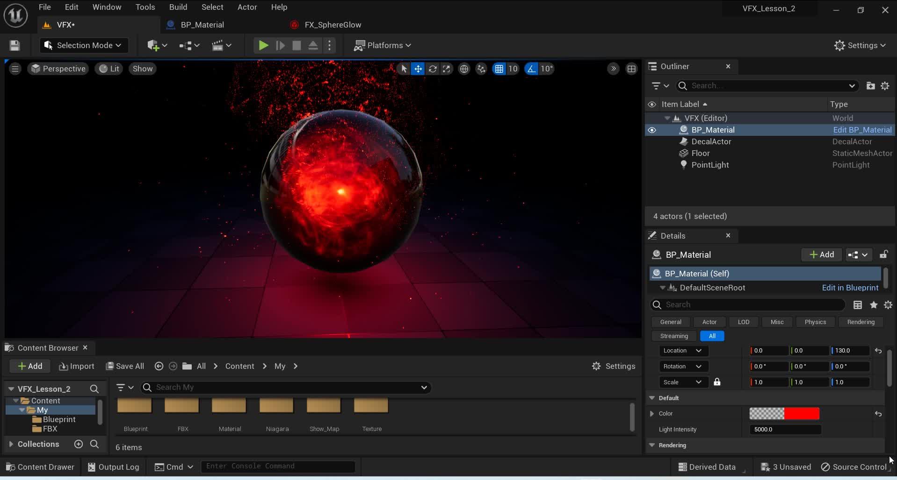Click the save level floppy disk icon
The height and width of the screenshot is (480, 897).
[14, 45]
